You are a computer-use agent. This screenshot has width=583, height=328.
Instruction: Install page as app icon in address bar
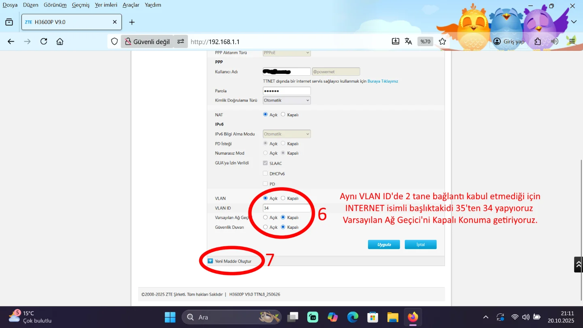point(396,41)
